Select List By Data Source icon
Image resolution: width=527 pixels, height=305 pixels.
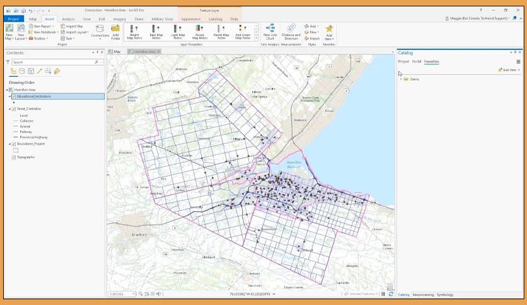click(x=22, y=71)
